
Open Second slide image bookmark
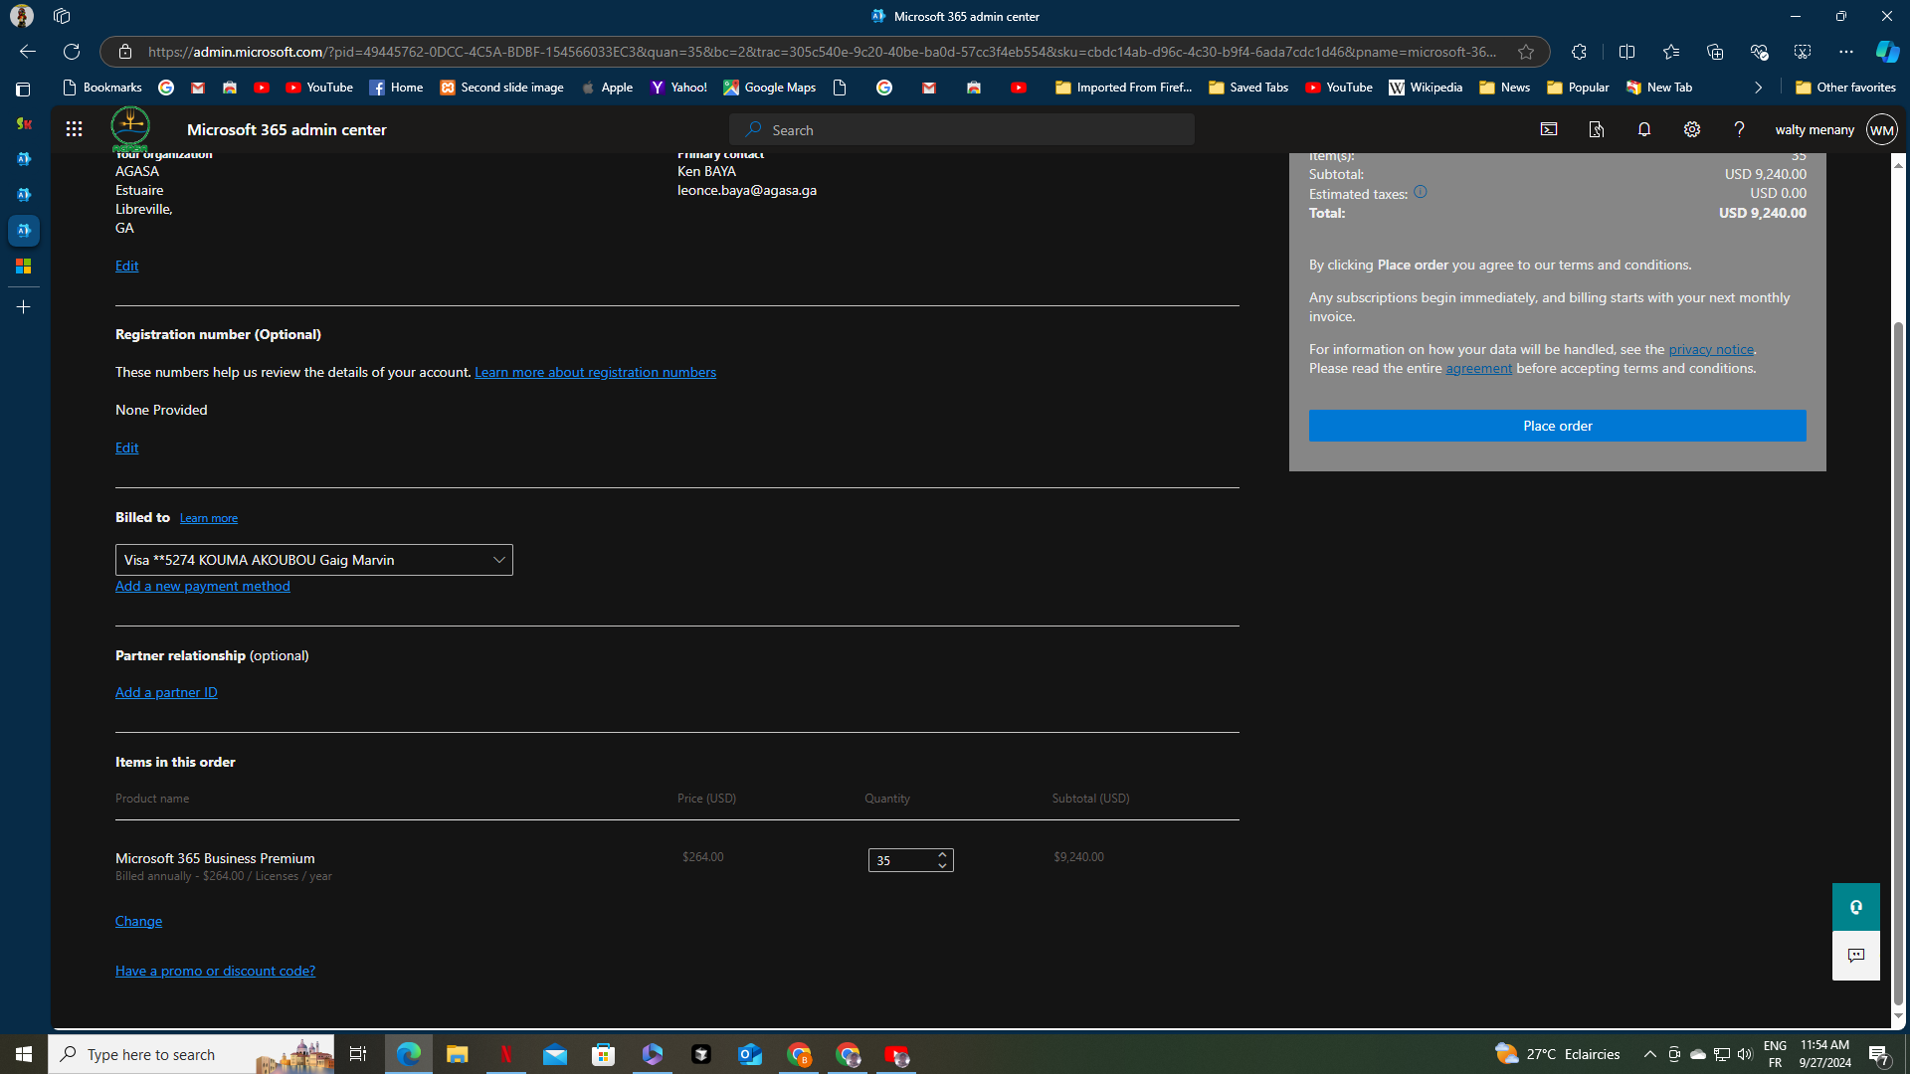502,88
